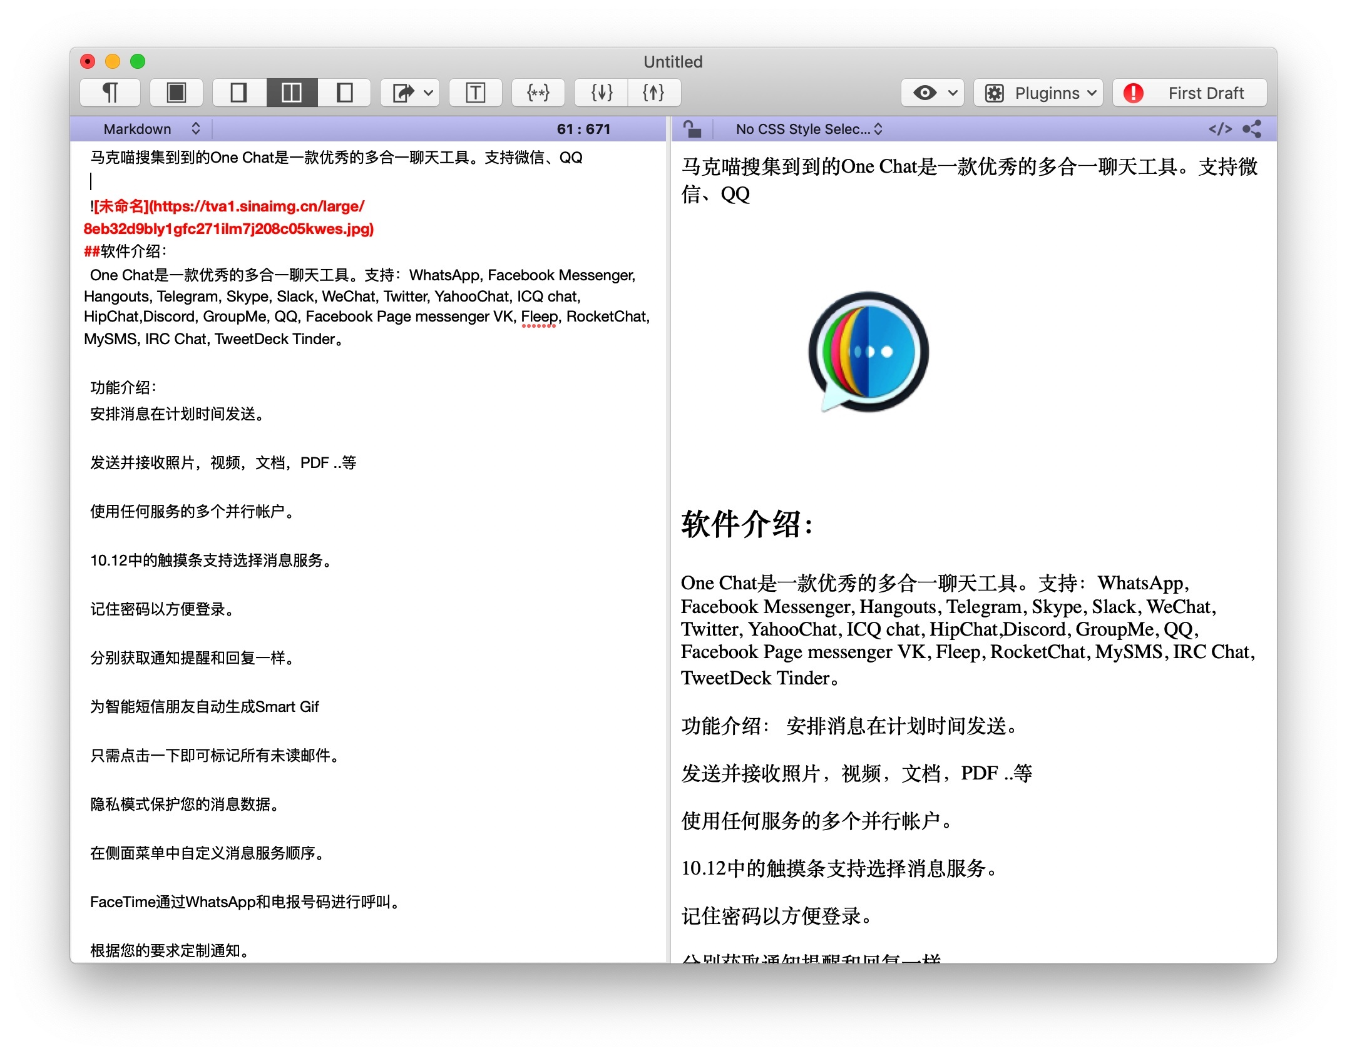Click the {**} braces asterisk icon

(x=538, y=93)
